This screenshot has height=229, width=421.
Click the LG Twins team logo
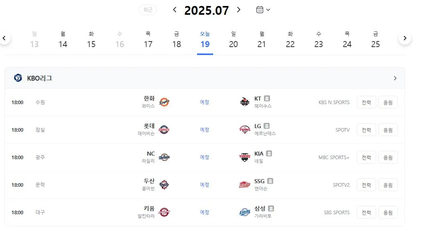[245, 130]
